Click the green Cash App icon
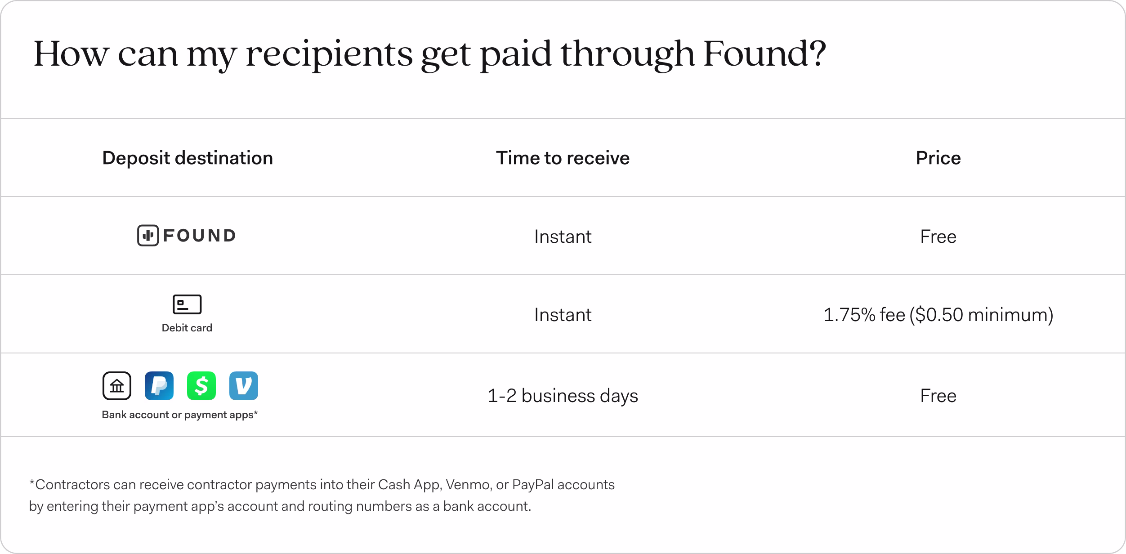The image size is (1126, 554). click(x=201, y=386)
